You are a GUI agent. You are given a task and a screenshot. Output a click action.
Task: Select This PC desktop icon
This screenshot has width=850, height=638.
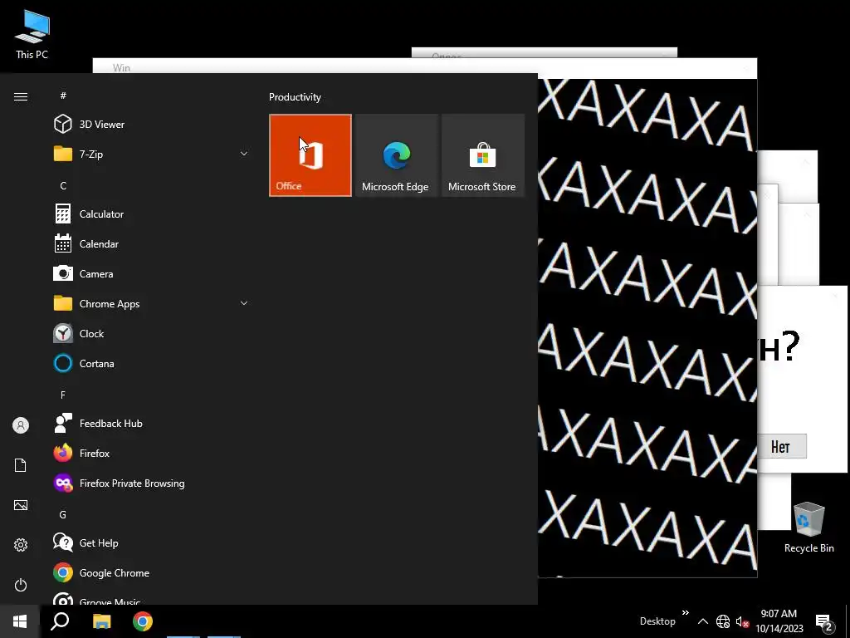(32, 34)
